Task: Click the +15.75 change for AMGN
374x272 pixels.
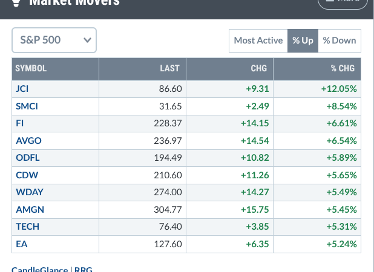Action: click(x=255, y=210)
